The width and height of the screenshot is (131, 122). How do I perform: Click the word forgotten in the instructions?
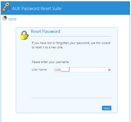coord(63,43)
